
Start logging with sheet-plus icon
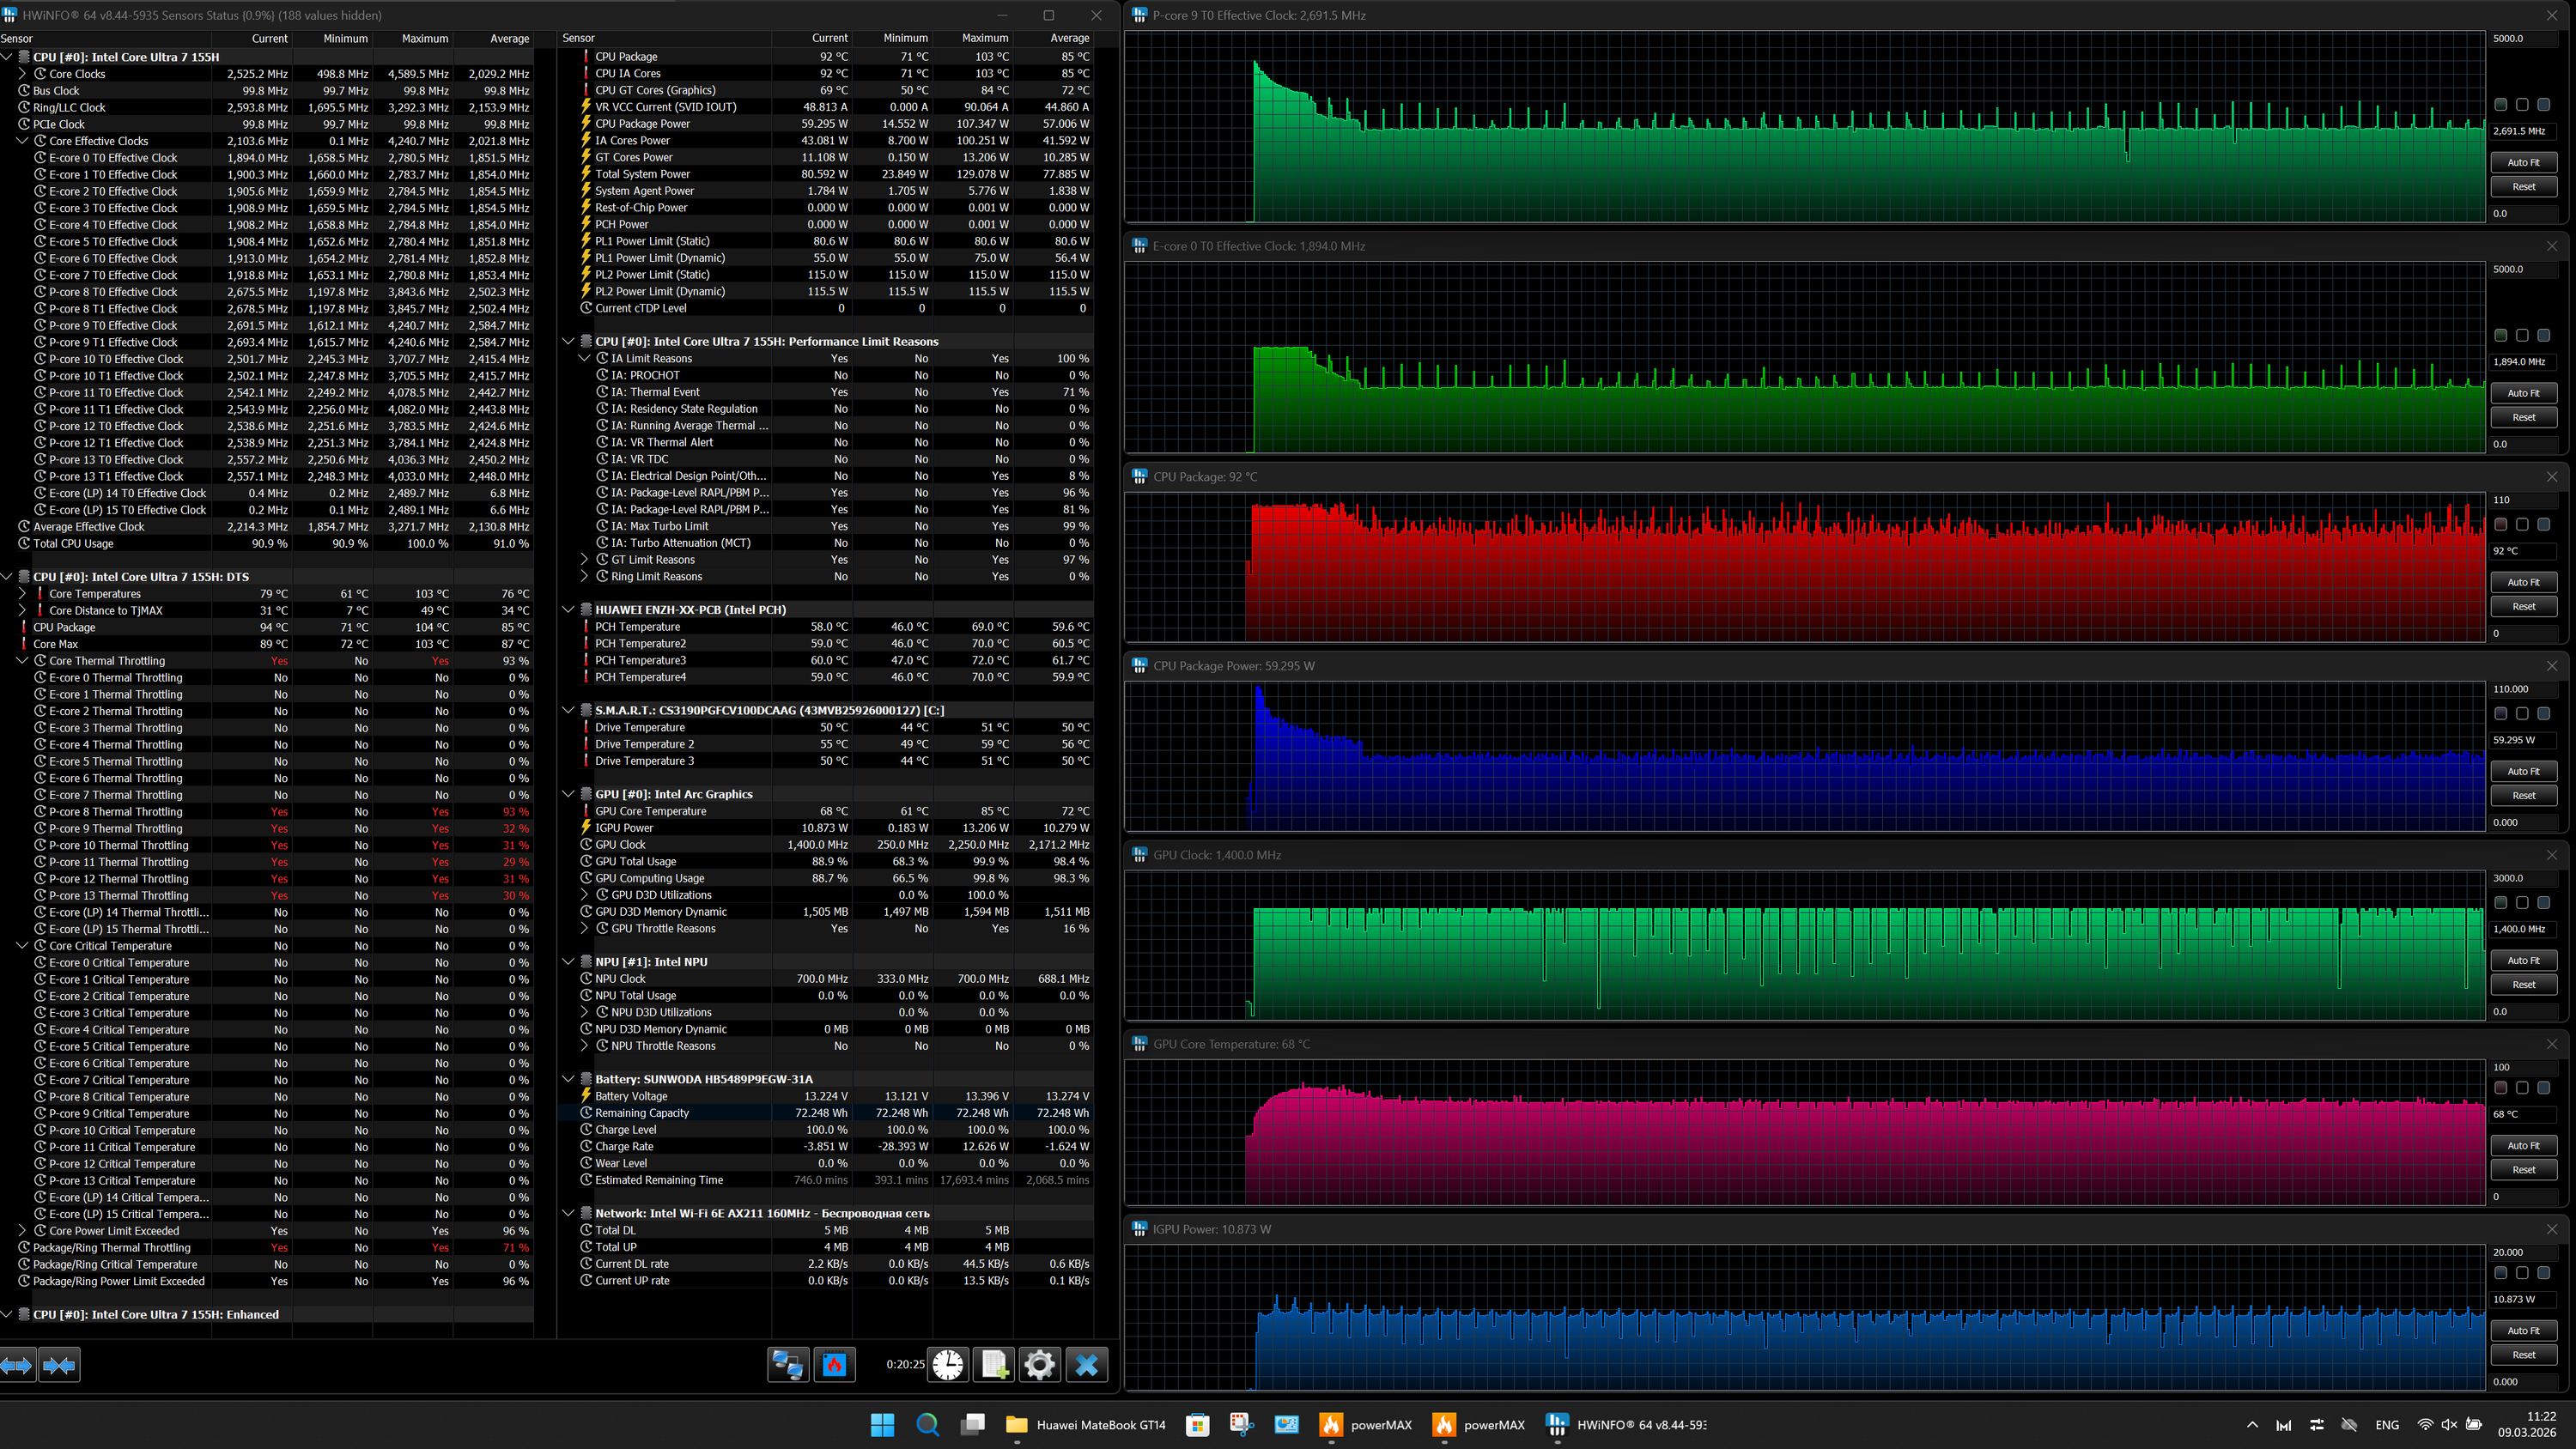(x=995, y=1365)
